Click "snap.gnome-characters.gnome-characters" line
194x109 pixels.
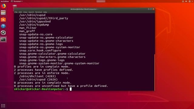tap(52, 57)
